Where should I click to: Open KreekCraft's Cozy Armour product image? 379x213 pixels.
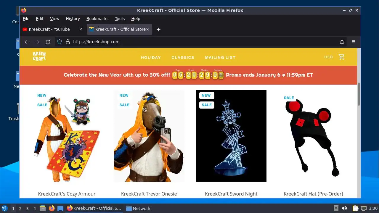coord(67,136)
